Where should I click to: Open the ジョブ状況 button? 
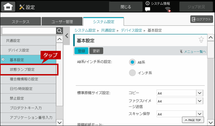(196, 7)
